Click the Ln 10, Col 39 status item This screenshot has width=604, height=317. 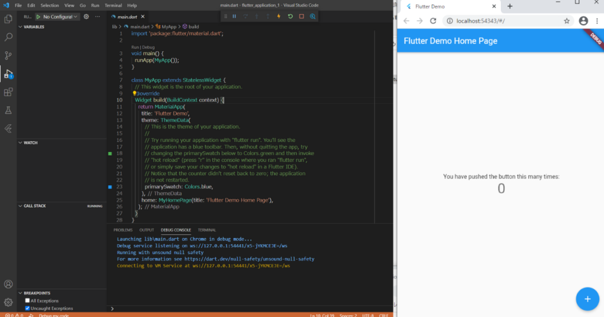322,315
